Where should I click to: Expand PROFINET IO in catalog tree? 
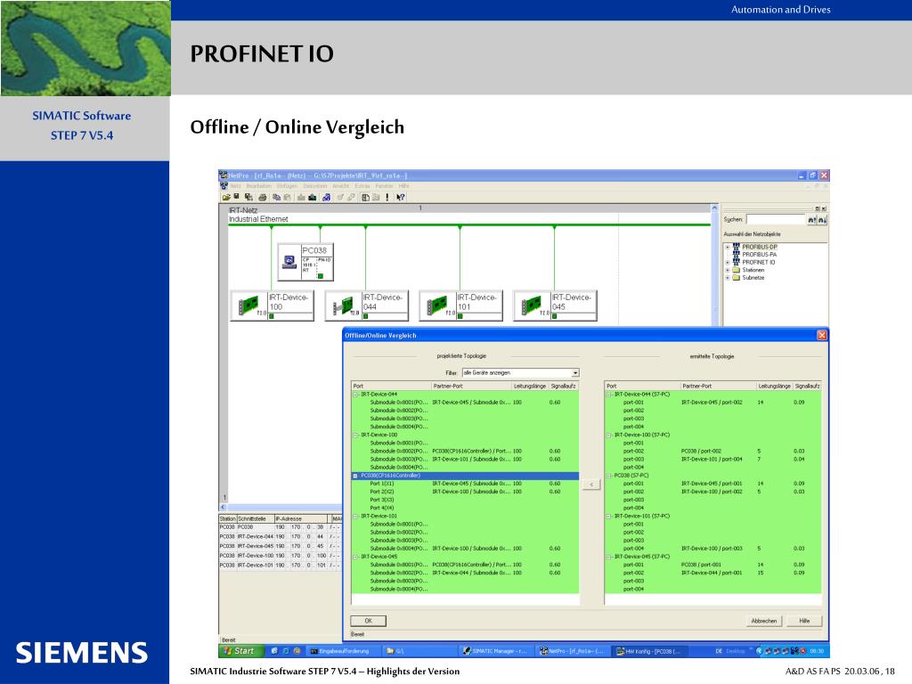[727, 263]
